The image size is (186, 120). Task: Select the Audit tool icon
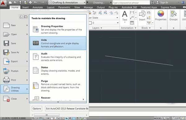36,57
